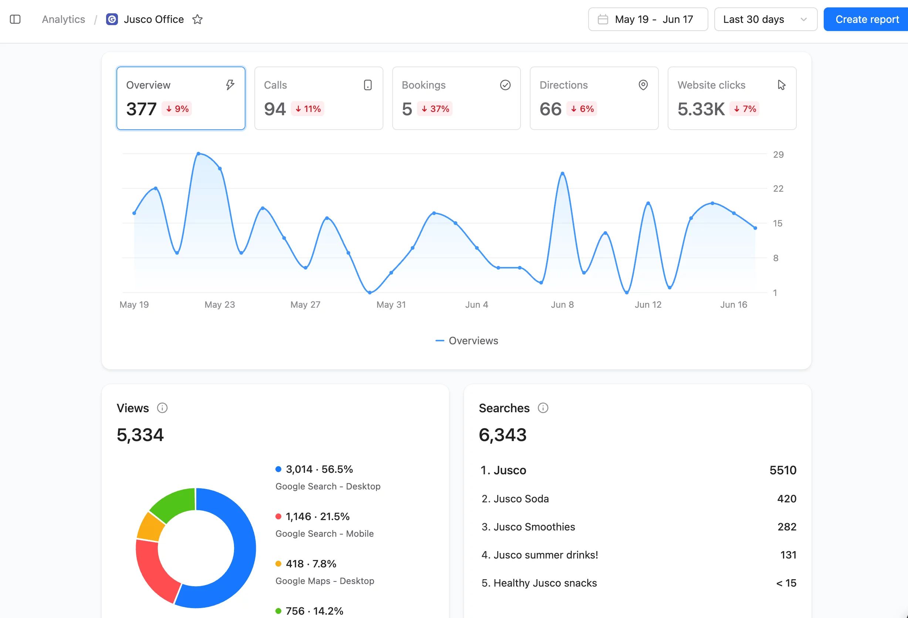This screenshot has height=618, width=908.
Task: Click the orange legend dot for Google Maps Desktop
Action: point(278,564)
